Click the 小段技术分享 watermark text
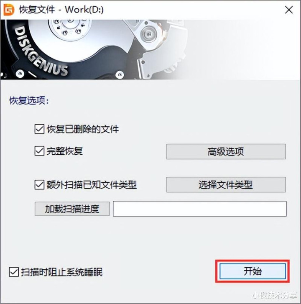The width and height of the screenshot is (301, 304). point(275,296)
